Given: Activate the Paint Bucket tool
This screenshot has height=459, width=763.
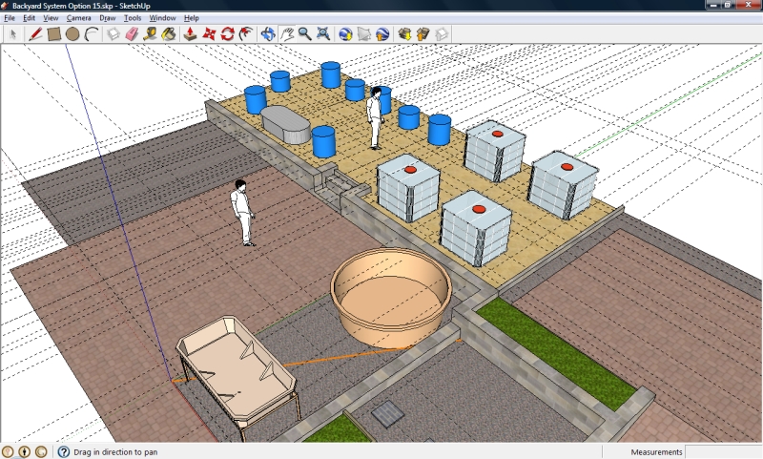Looking at the screenshot, I should [169, 33].
